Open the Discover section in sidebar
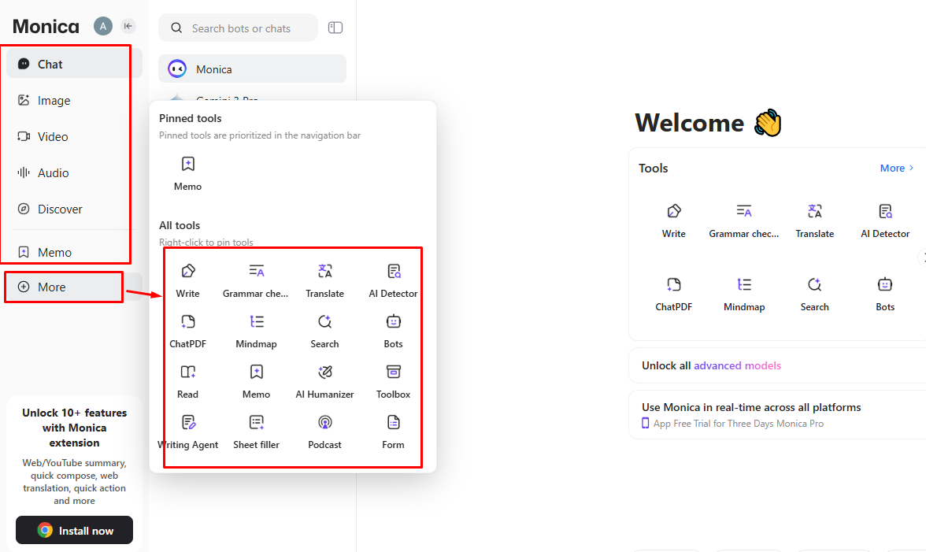926x552 pixels. click(74, 209)
